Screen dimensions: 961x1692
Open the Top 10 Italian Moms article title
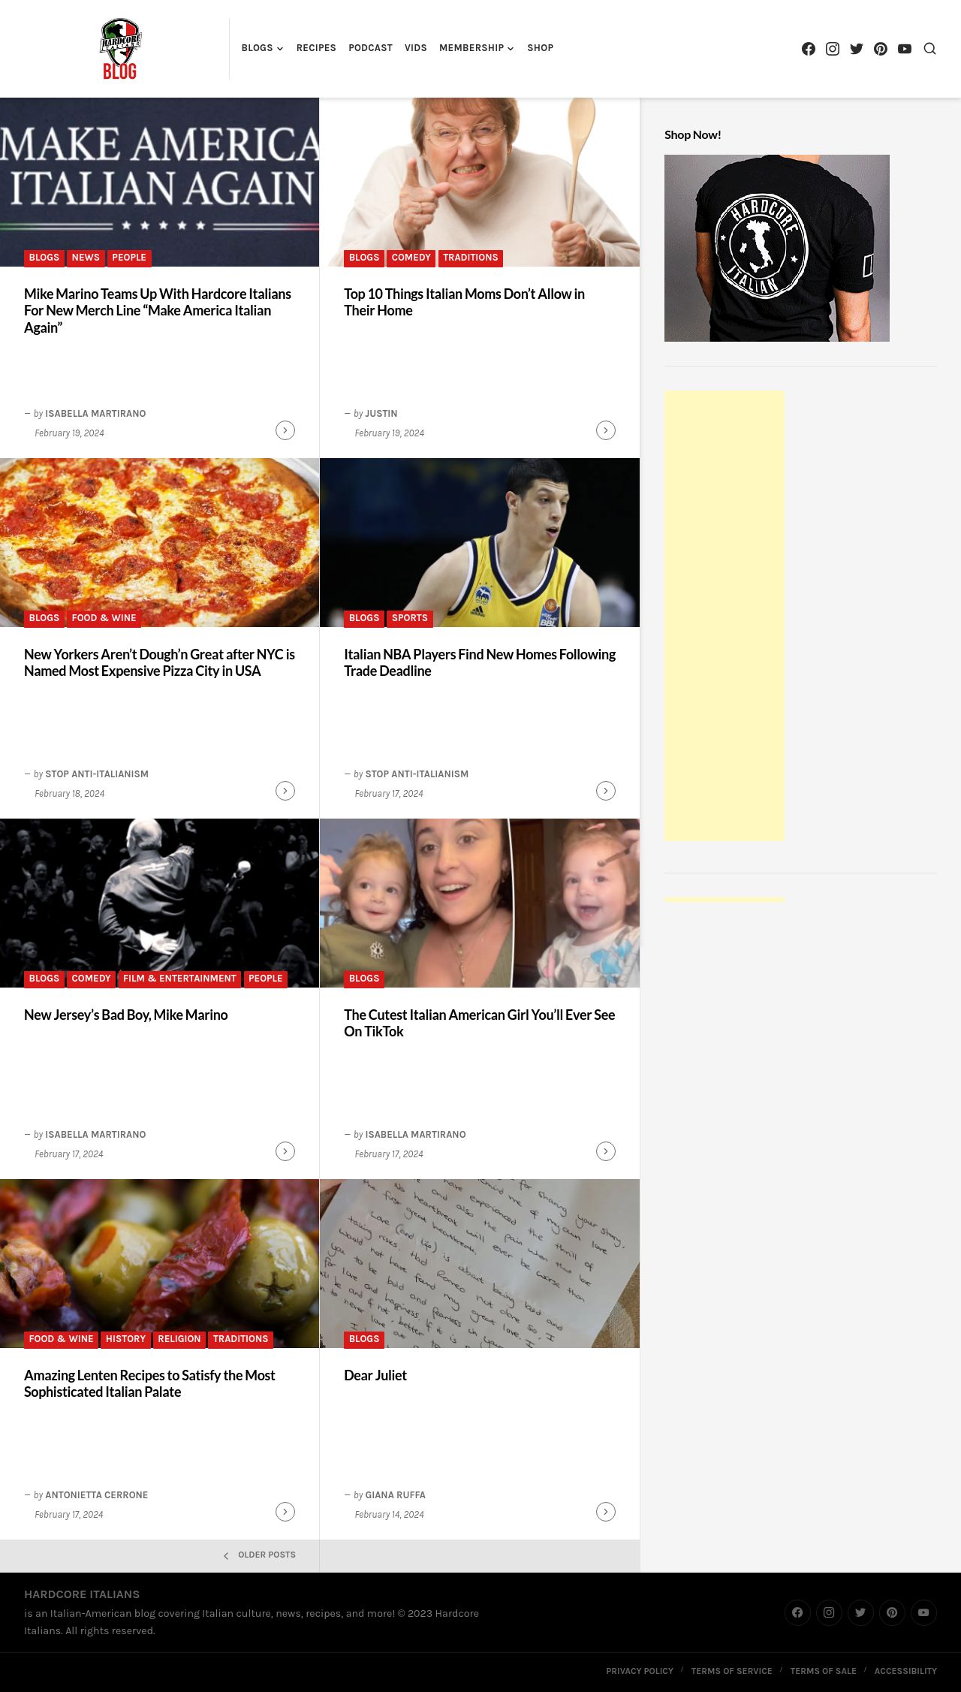[x=464, y=302]
